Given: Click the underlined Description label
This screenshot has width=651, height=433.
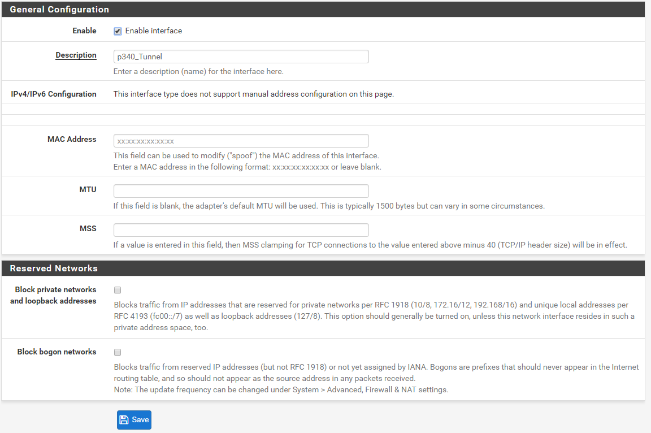Looking at the screenshot, I should [76, 55].
